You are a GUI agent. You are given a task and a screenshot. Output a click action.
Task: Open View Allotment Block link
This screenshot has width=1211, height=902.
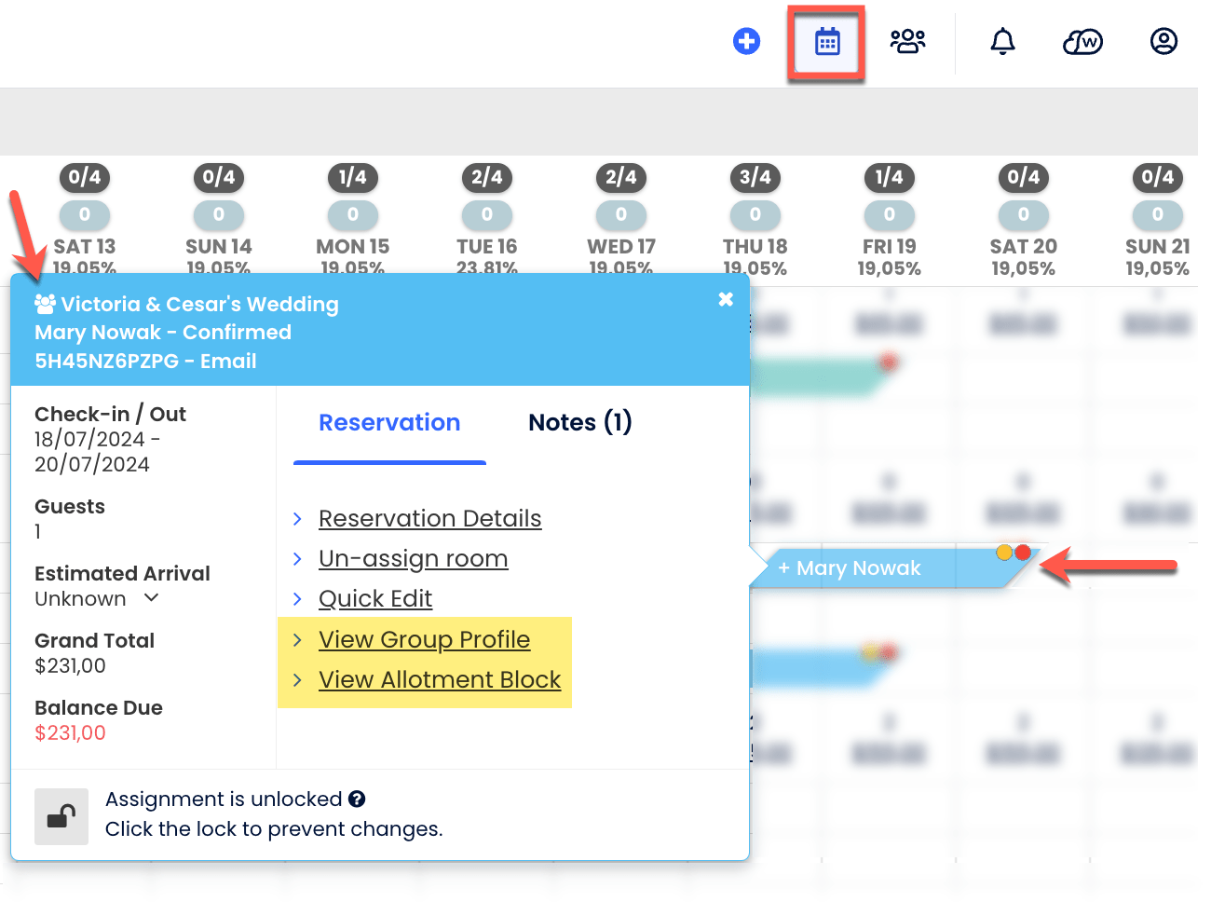pos(440,679)
